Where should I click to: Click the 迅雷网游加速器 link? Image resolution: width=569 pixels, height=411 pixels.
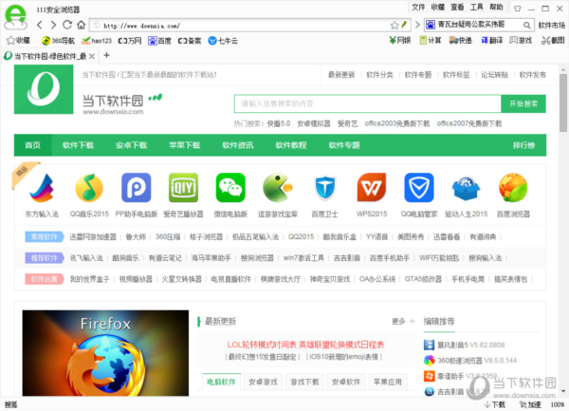tap(93, 237)
